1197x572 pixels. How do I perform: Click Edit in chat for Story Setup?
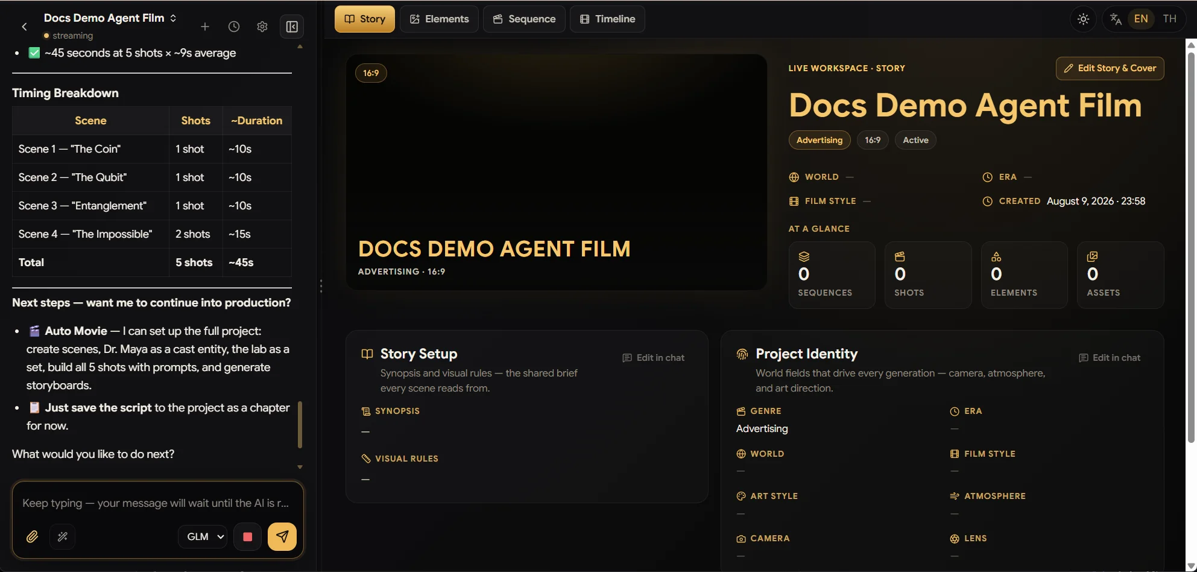click(x=654, y=358)
